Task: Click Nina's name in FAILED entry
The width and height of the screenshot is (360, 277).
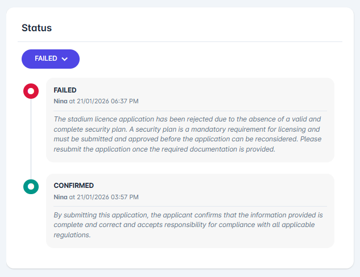Action: [x=60, y=101]
